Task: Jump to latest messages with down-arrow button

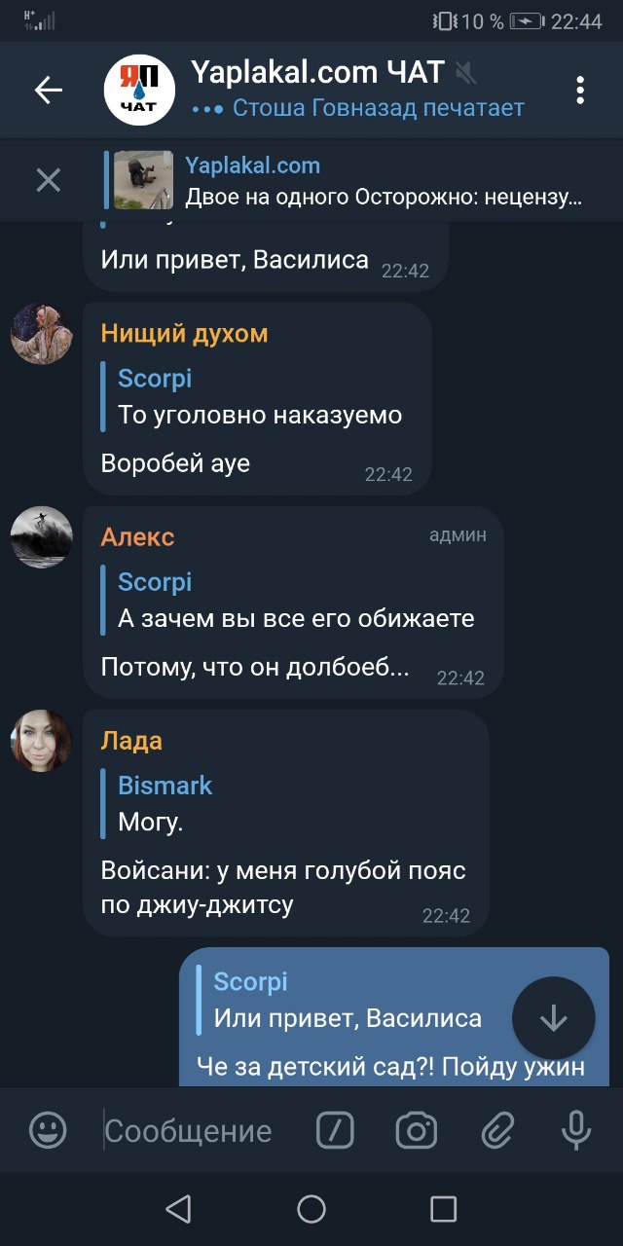Action: pos(553,1018)
